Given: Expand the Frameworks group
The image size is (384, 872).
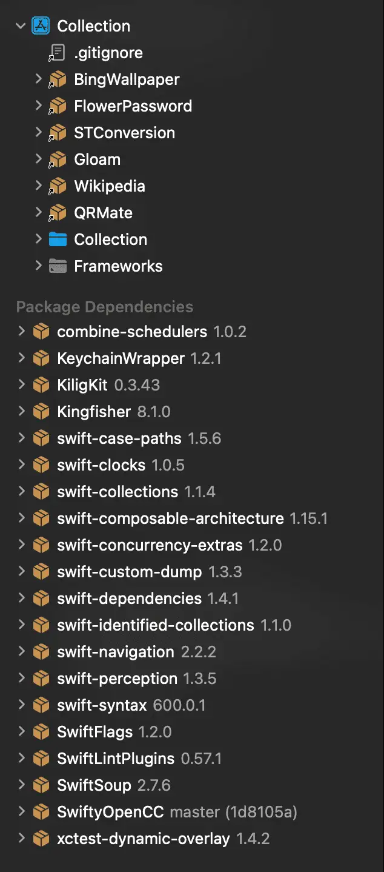Looking at the screenshot, I should 38,266.
